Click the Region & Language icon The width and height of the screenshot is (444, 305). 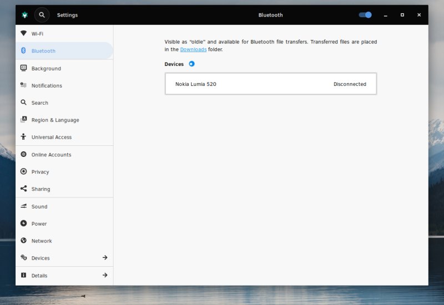pos(23,120)
